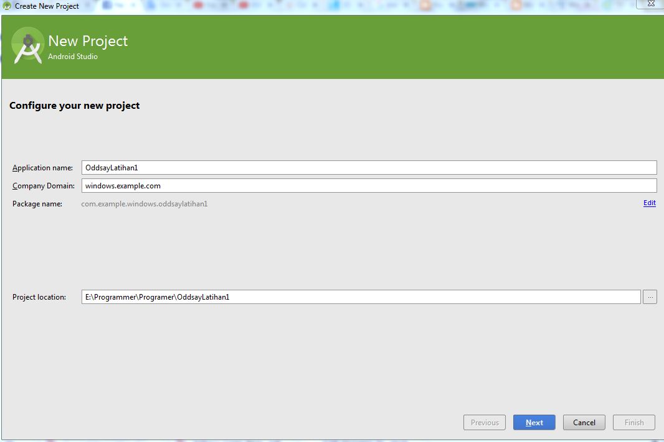Screen dimensions: 664x442
Task: Click the Cancel button
Action: point(584,422)
